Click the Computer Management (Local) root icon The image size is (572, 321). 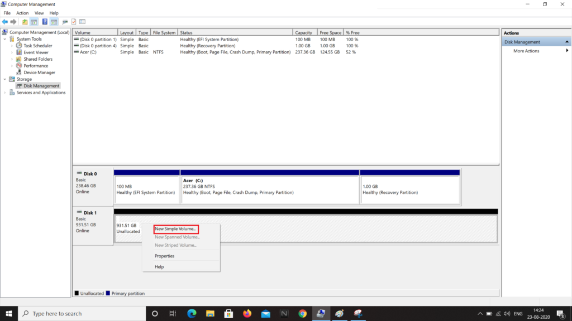4,32
